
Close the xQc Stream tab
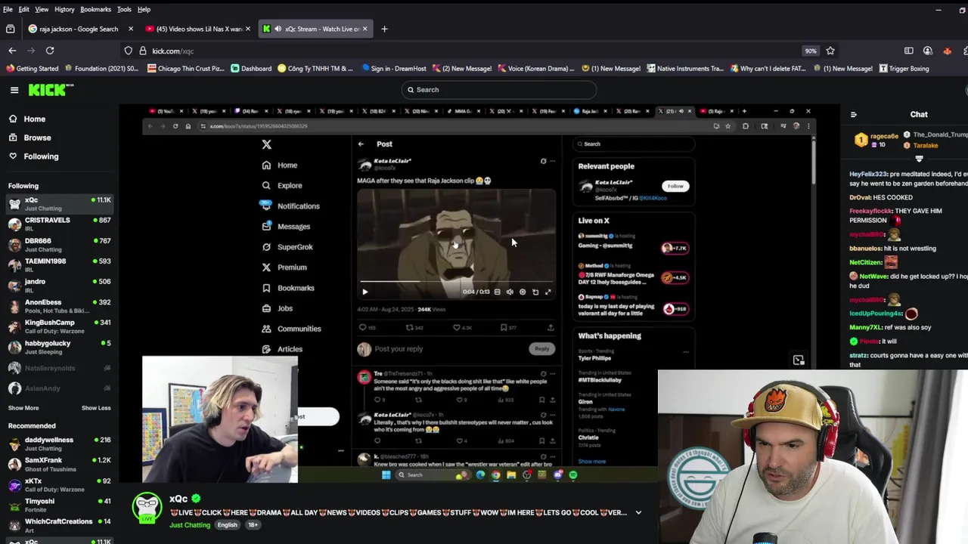[x=365, y=29]
